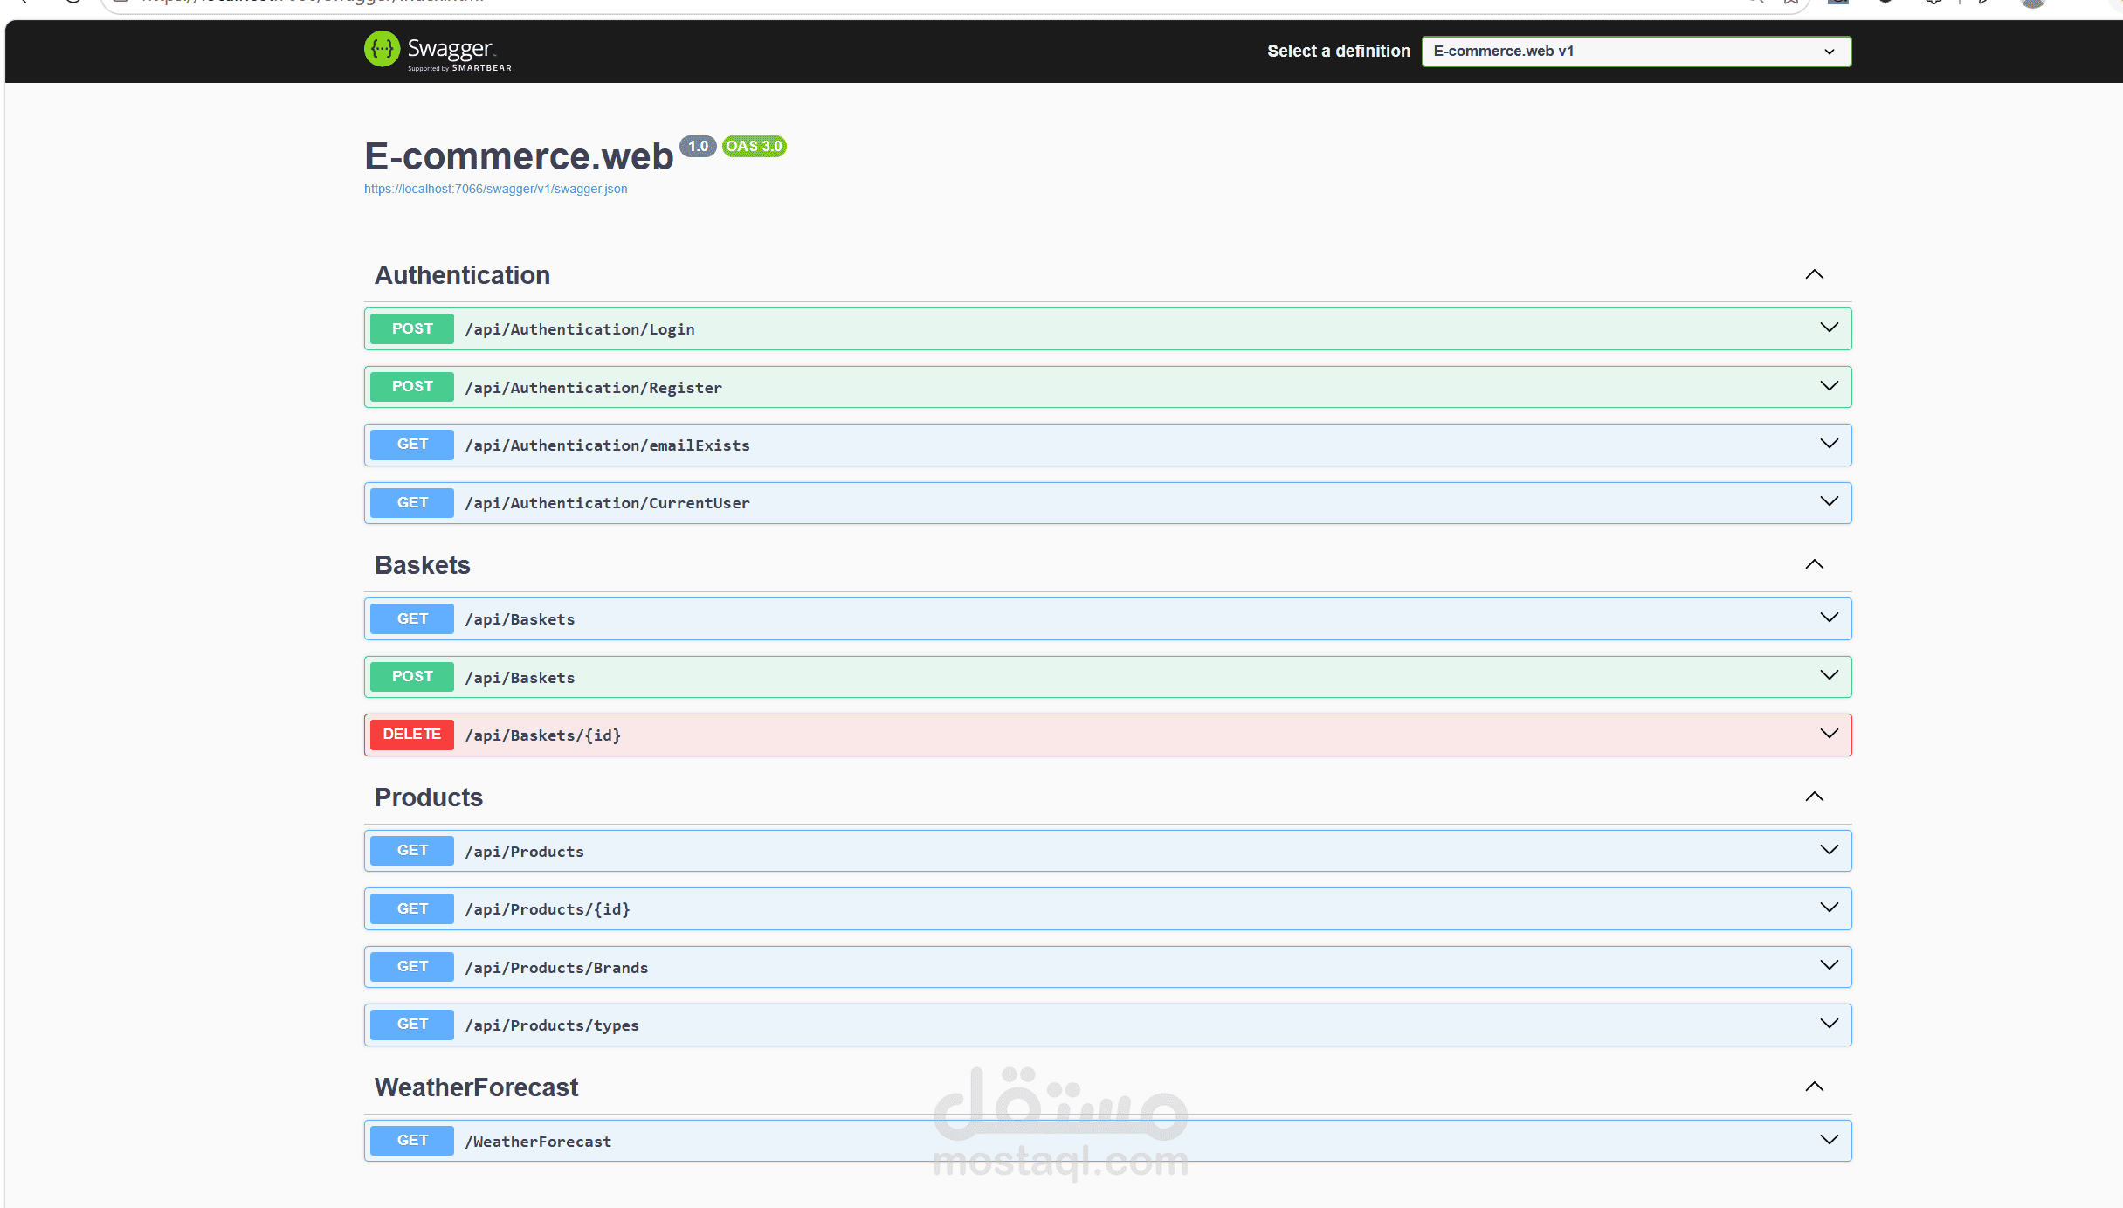
Task: Click the Products section heading
Action: 429,797
